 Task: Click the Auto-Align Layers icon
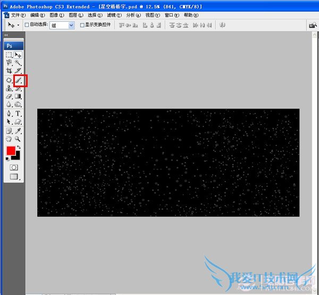pyautogui.click(x=222, y=25)
